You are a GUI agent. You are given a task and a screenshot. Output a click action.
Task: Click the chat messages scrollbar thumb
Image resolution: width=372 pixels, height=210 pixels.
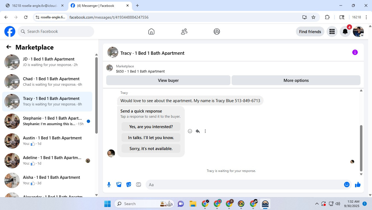point(361,148)
